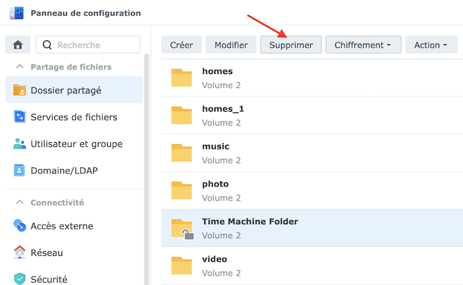Open the Chiffrement dropdown menu
Screen dimensions: 463x285
[363, 45]
